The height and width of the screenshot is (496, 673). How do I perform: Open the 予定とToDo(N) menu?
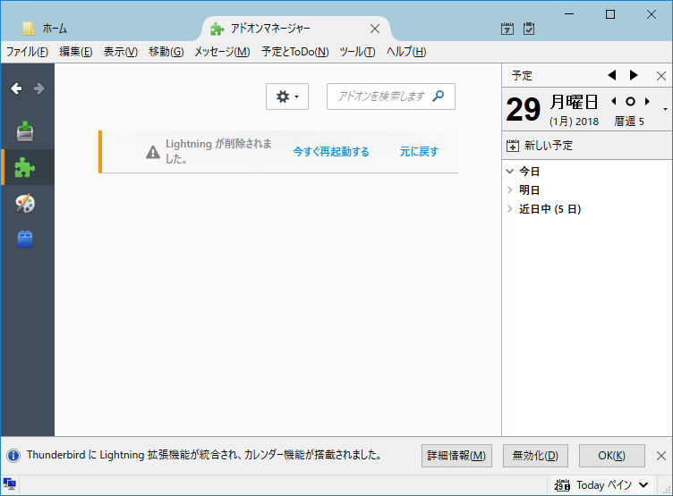pos(294,52)
